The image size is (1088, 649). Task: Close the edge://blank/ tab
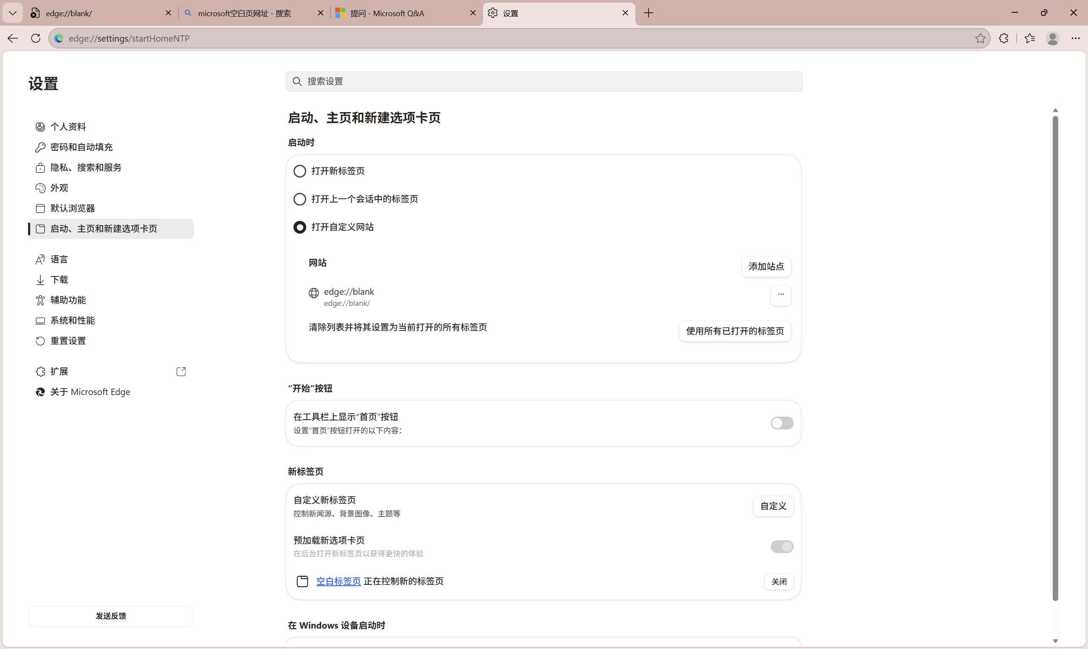[x=168, y=13]
